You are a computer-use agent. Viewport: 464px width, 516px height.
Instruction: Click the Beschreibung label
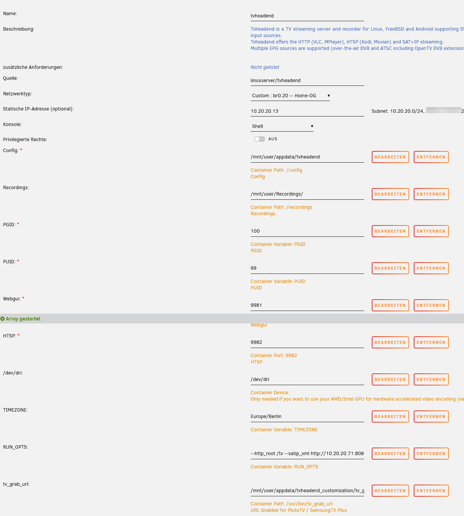[19, 29]
